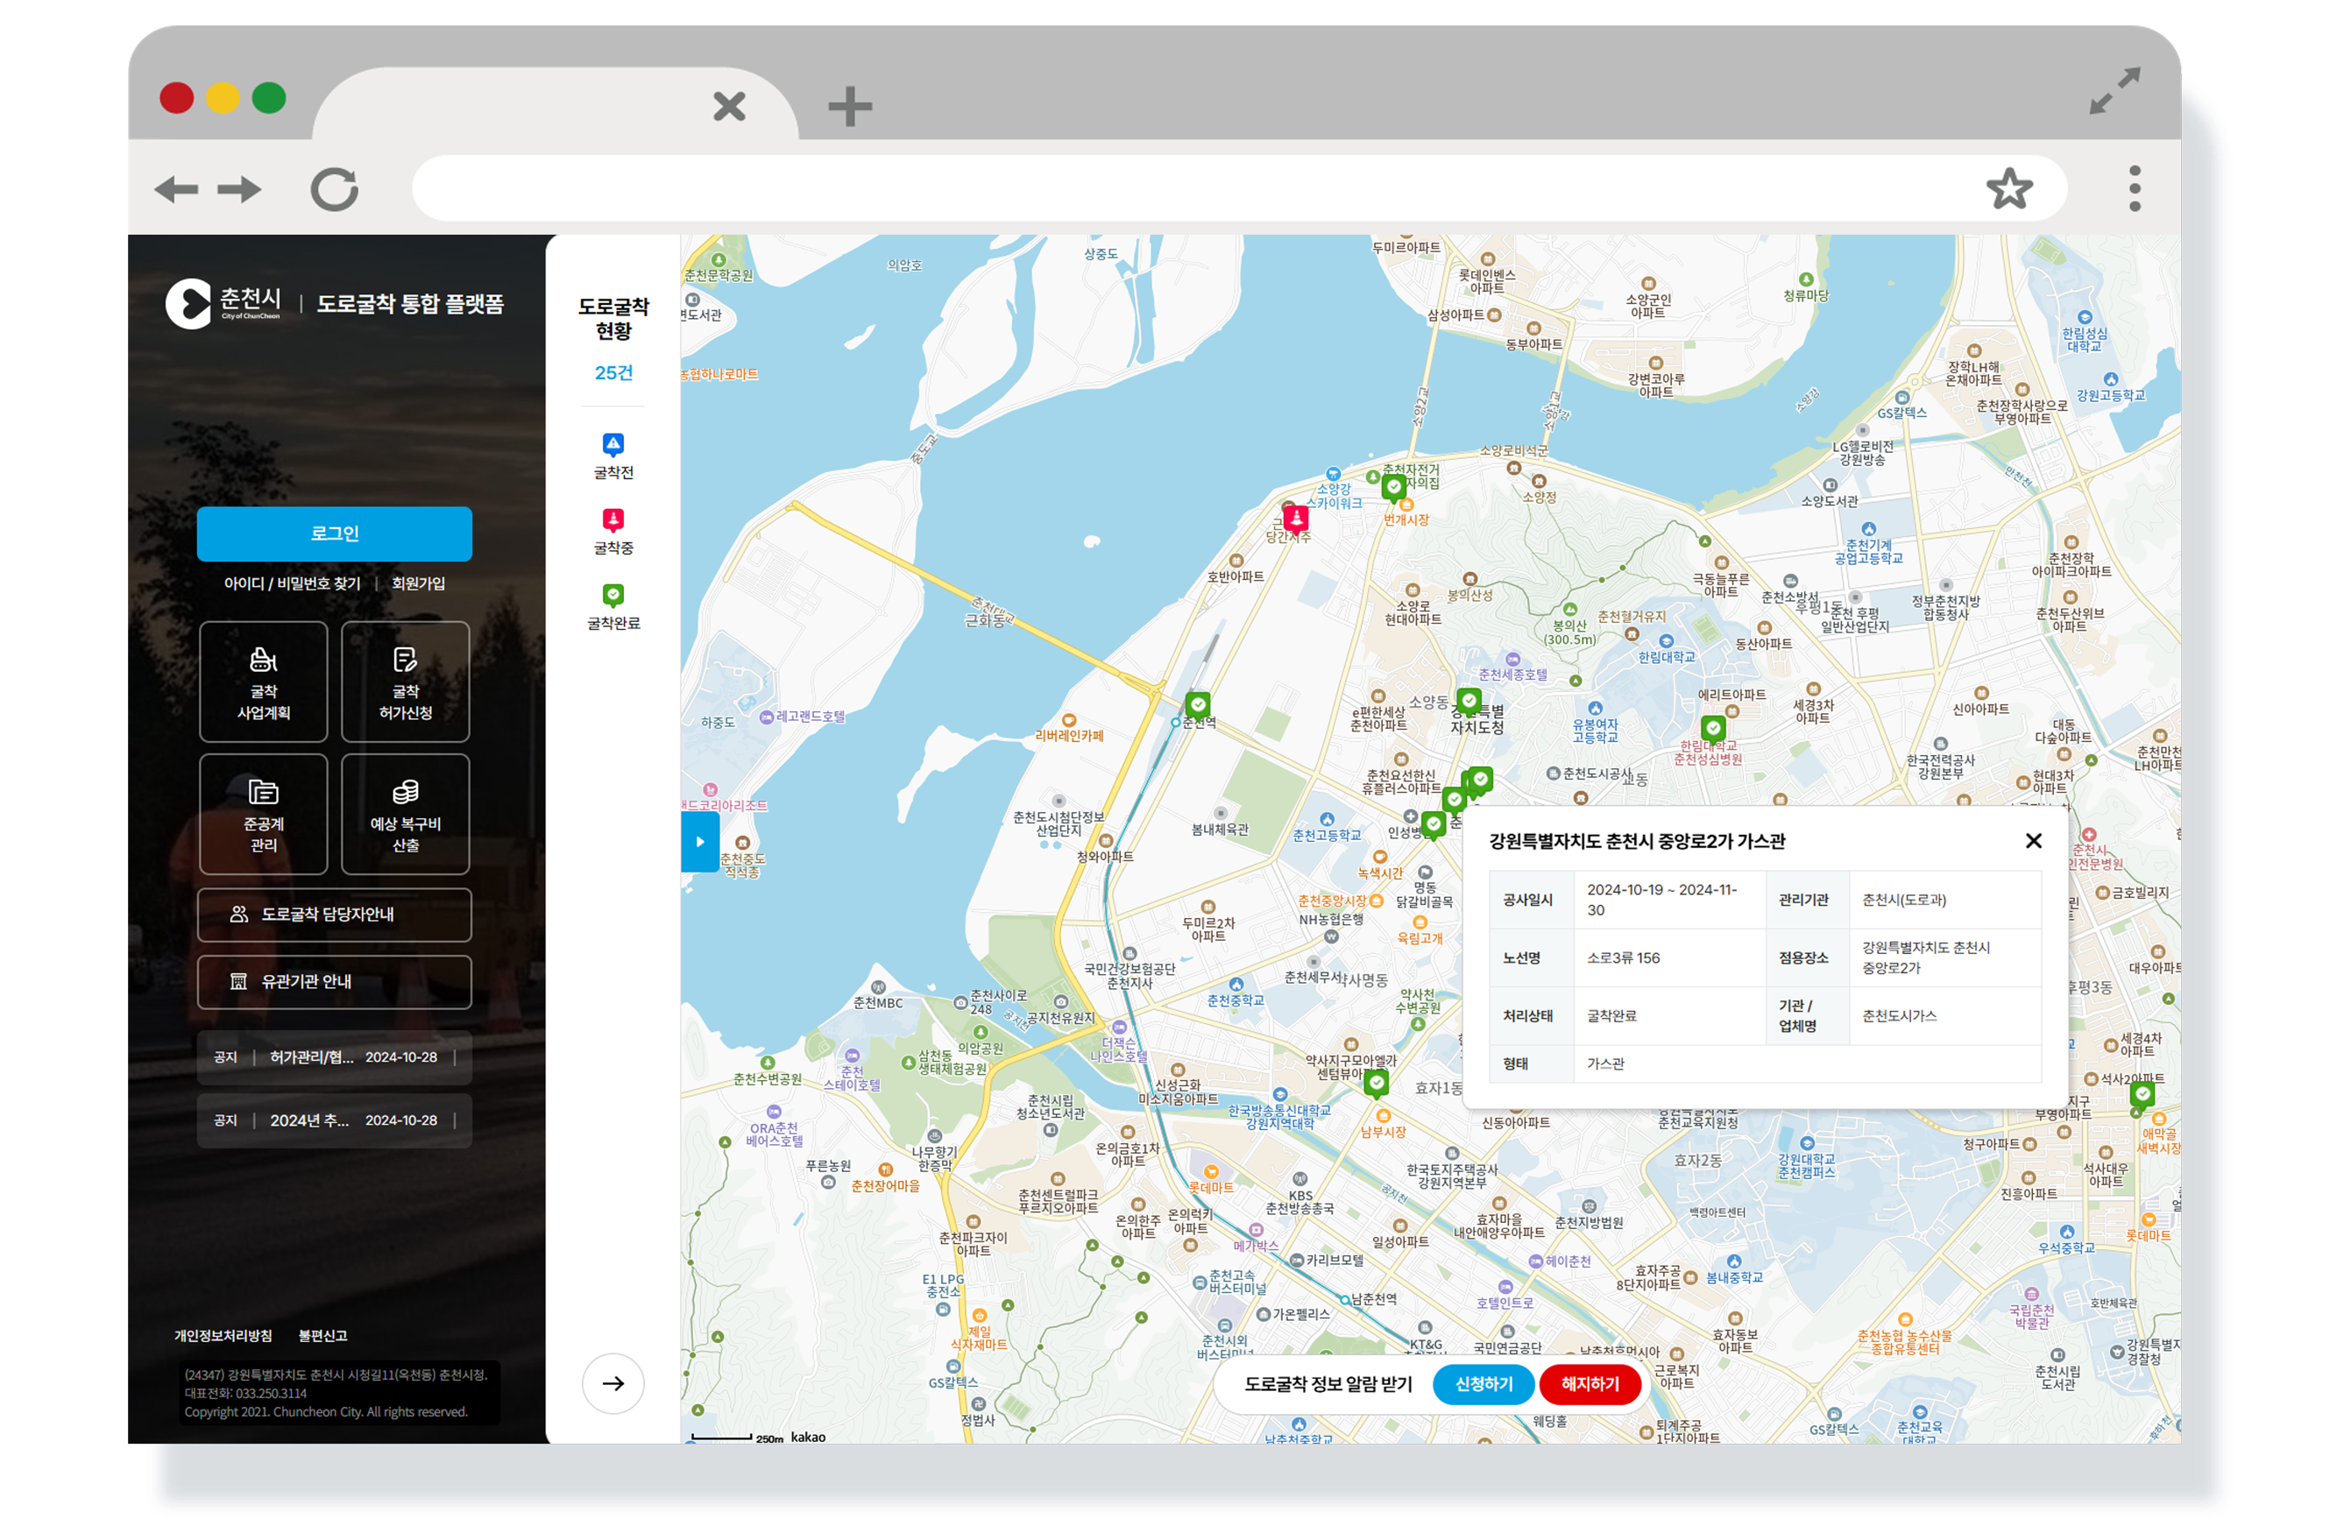Open 예상 복구비 산출 menu tile
The image size is (2344, 1526).
(406, 814)
